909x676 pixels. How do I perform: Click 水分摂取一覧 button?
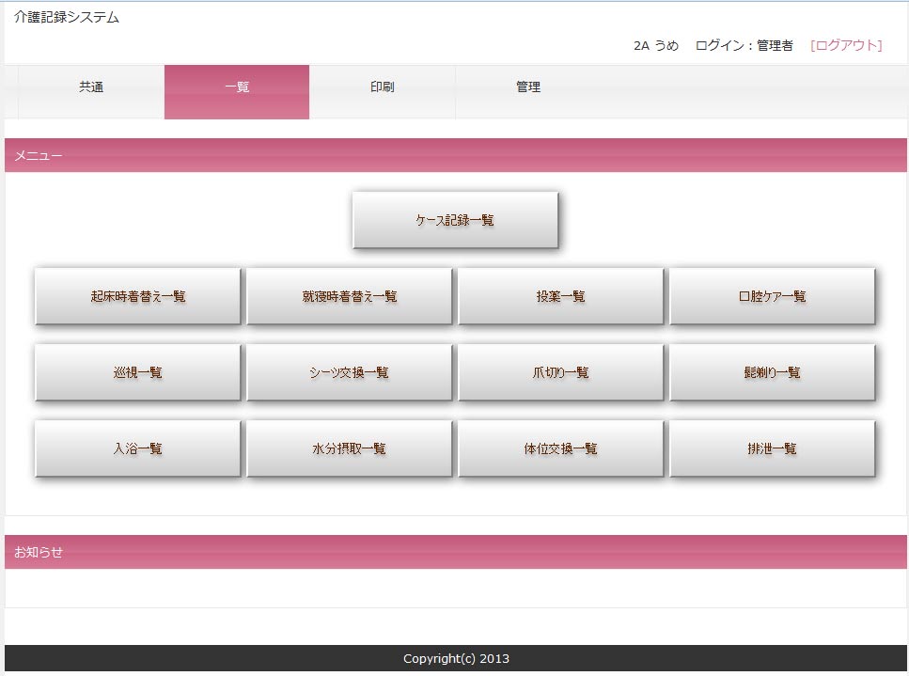tap(350, 448)
